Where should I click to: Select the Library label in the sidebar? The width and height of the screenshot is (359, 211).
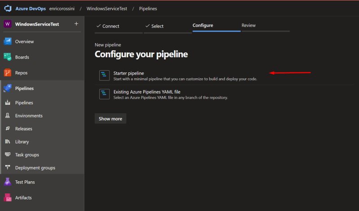pos(22,142)
